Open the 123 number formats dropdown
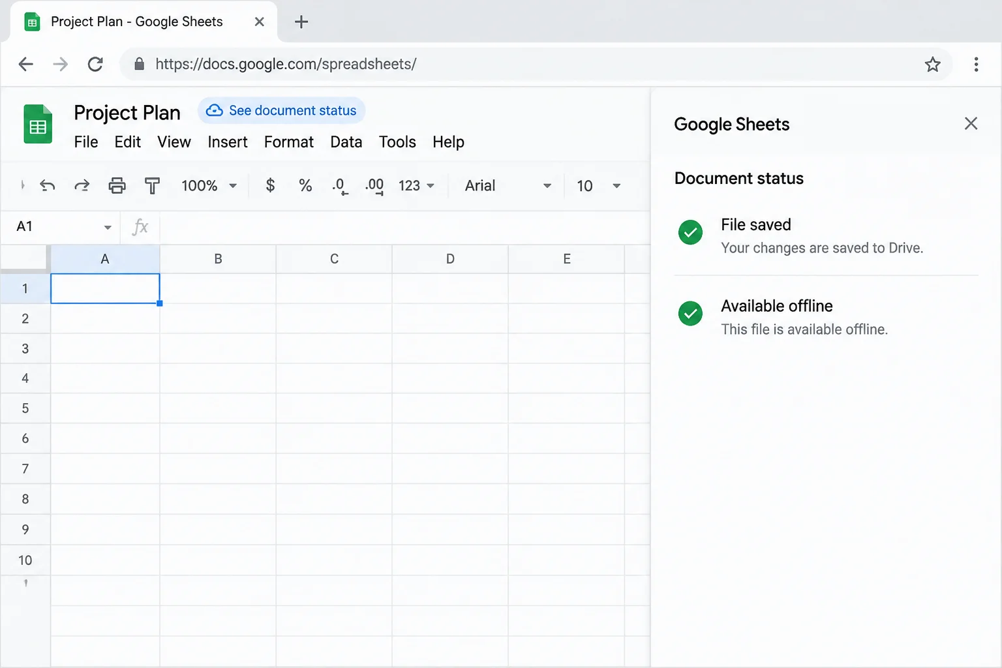This screenshot has height=668, width=1002. (416, 186)
